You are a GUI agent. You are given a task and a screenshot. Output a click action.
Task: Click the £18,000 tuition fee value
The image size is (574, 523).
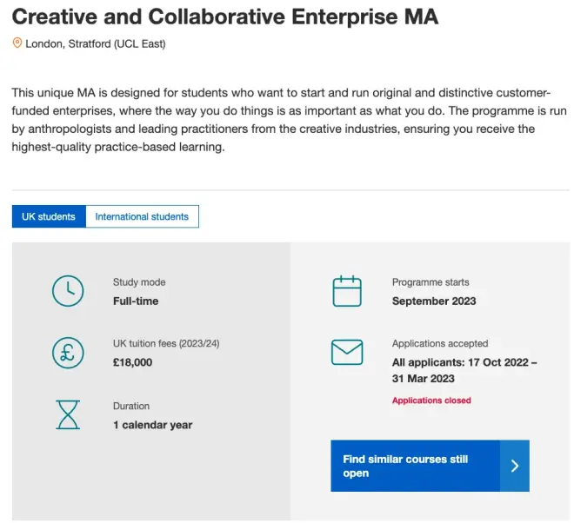pos(132,362)
